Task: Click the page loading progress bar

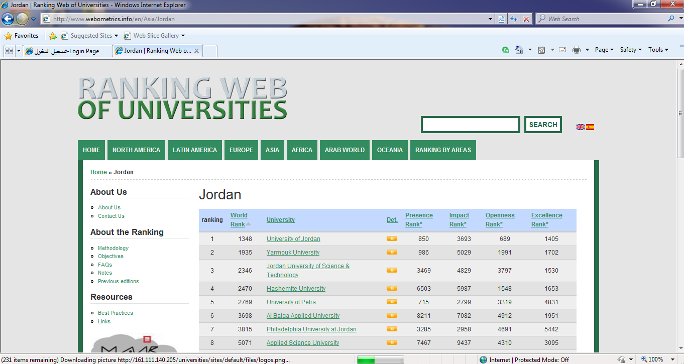Action: point(380,359)
